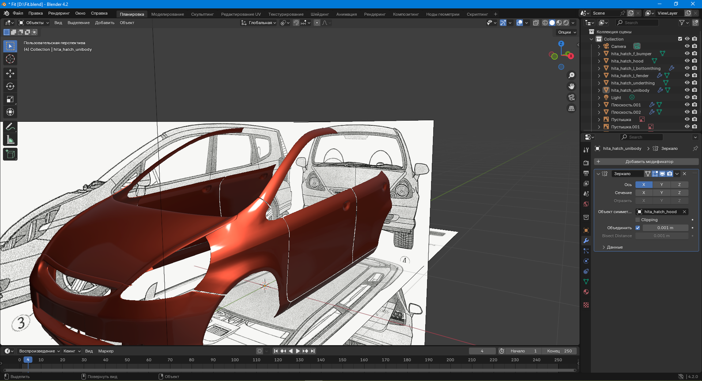This screenshot has width=702, height=381.
Task: Click the Add Cube tool icon
Action: point(10,154)
